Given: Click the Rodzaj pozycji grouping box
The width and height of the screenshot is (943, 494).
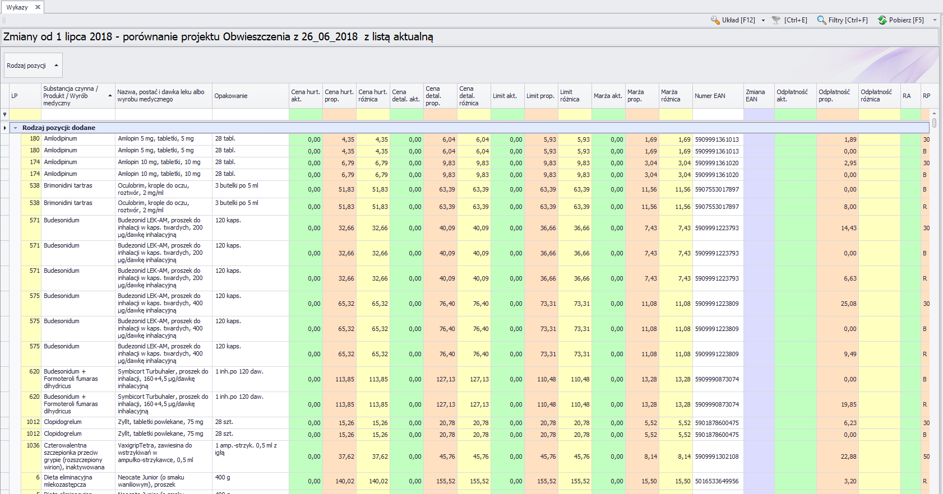Looking at the screenshot, I should coord(33,66).
